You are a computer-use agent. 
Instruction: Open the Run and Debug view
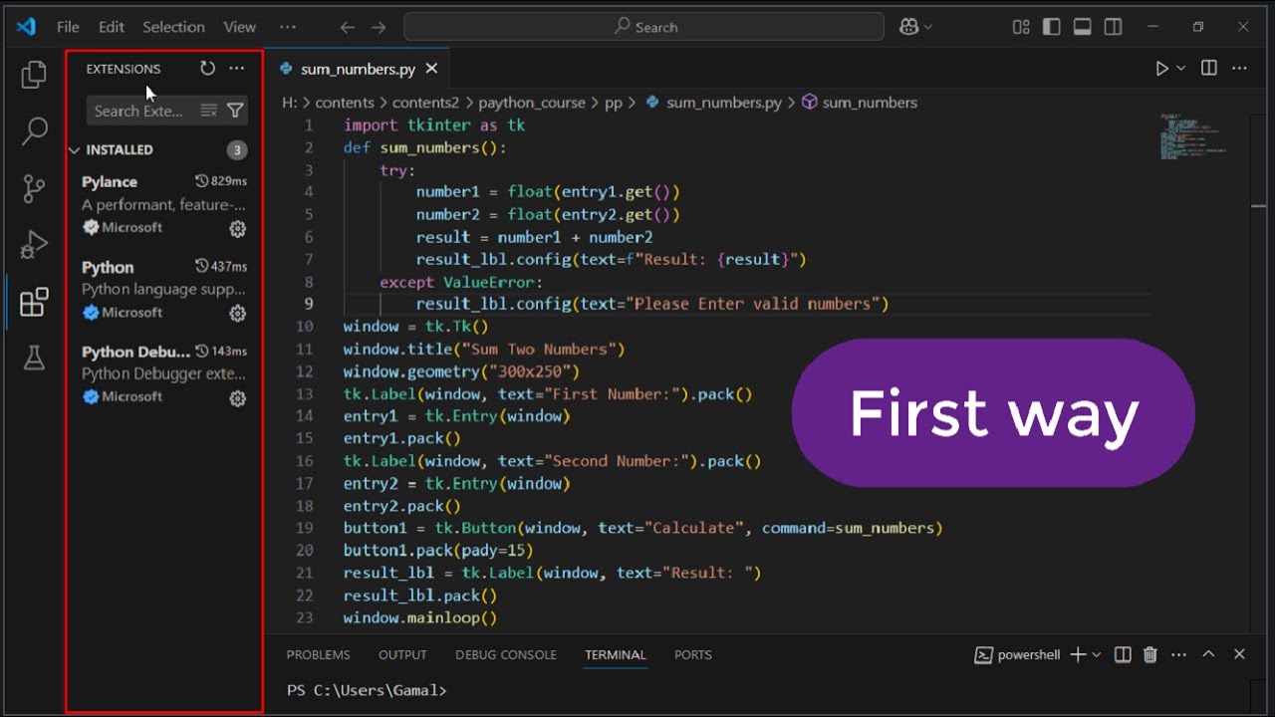click(34, 244)
